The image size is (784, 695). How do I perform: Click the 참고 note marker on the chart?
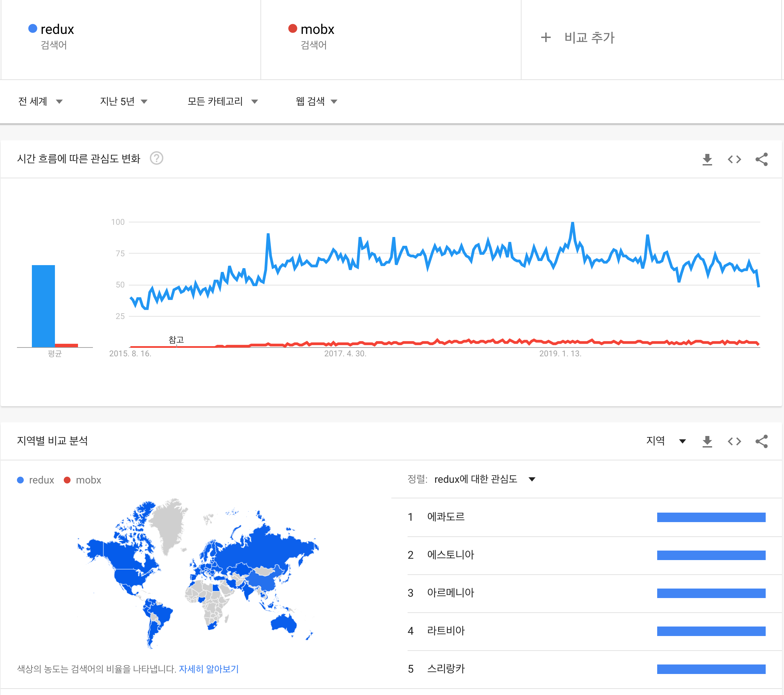coord(176,340)
